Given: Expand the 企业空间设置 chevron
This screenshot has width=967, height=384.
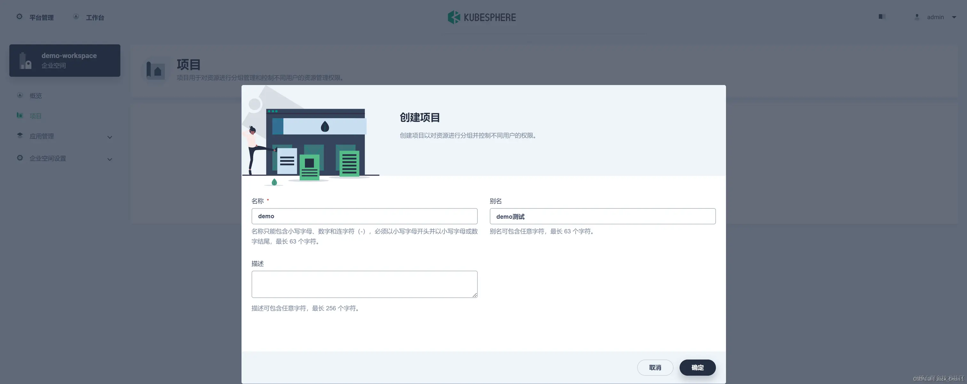Looking at the screenshot, I should coord(110,159).
